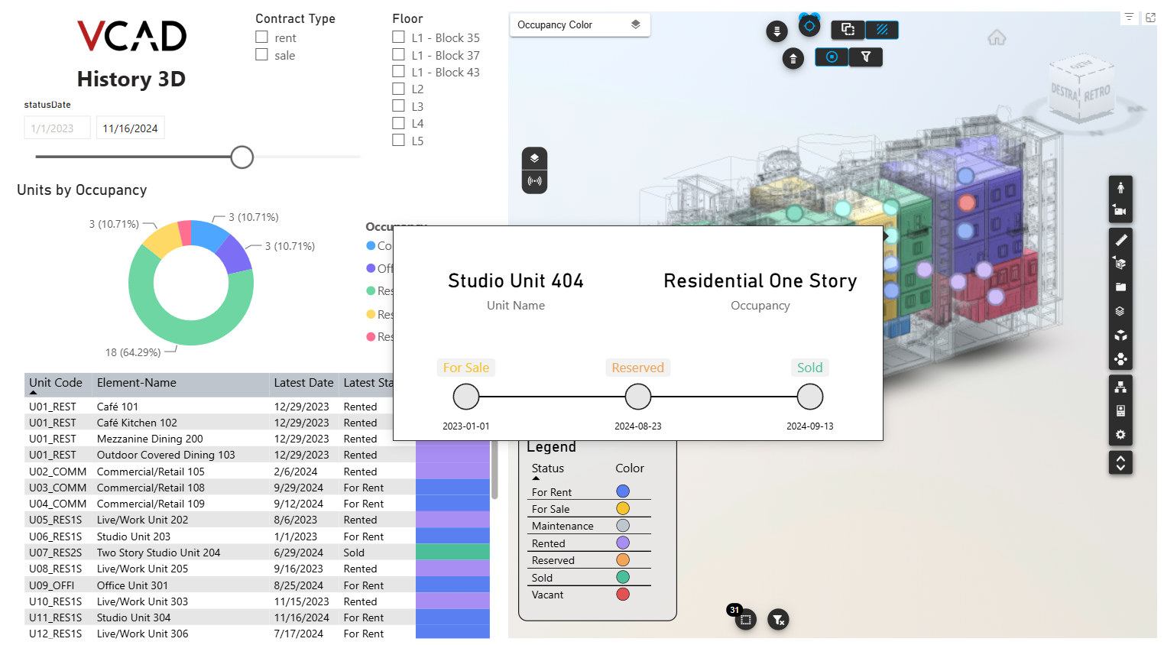Check the L2 floor checkbox
Screen dimensions: 1164x645
(398, 89)
